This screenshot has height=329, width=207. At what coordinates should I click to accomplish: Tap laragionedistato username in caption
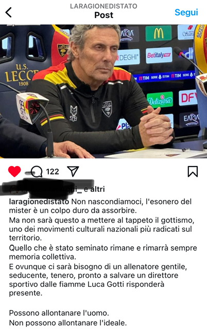click(39, 202)
